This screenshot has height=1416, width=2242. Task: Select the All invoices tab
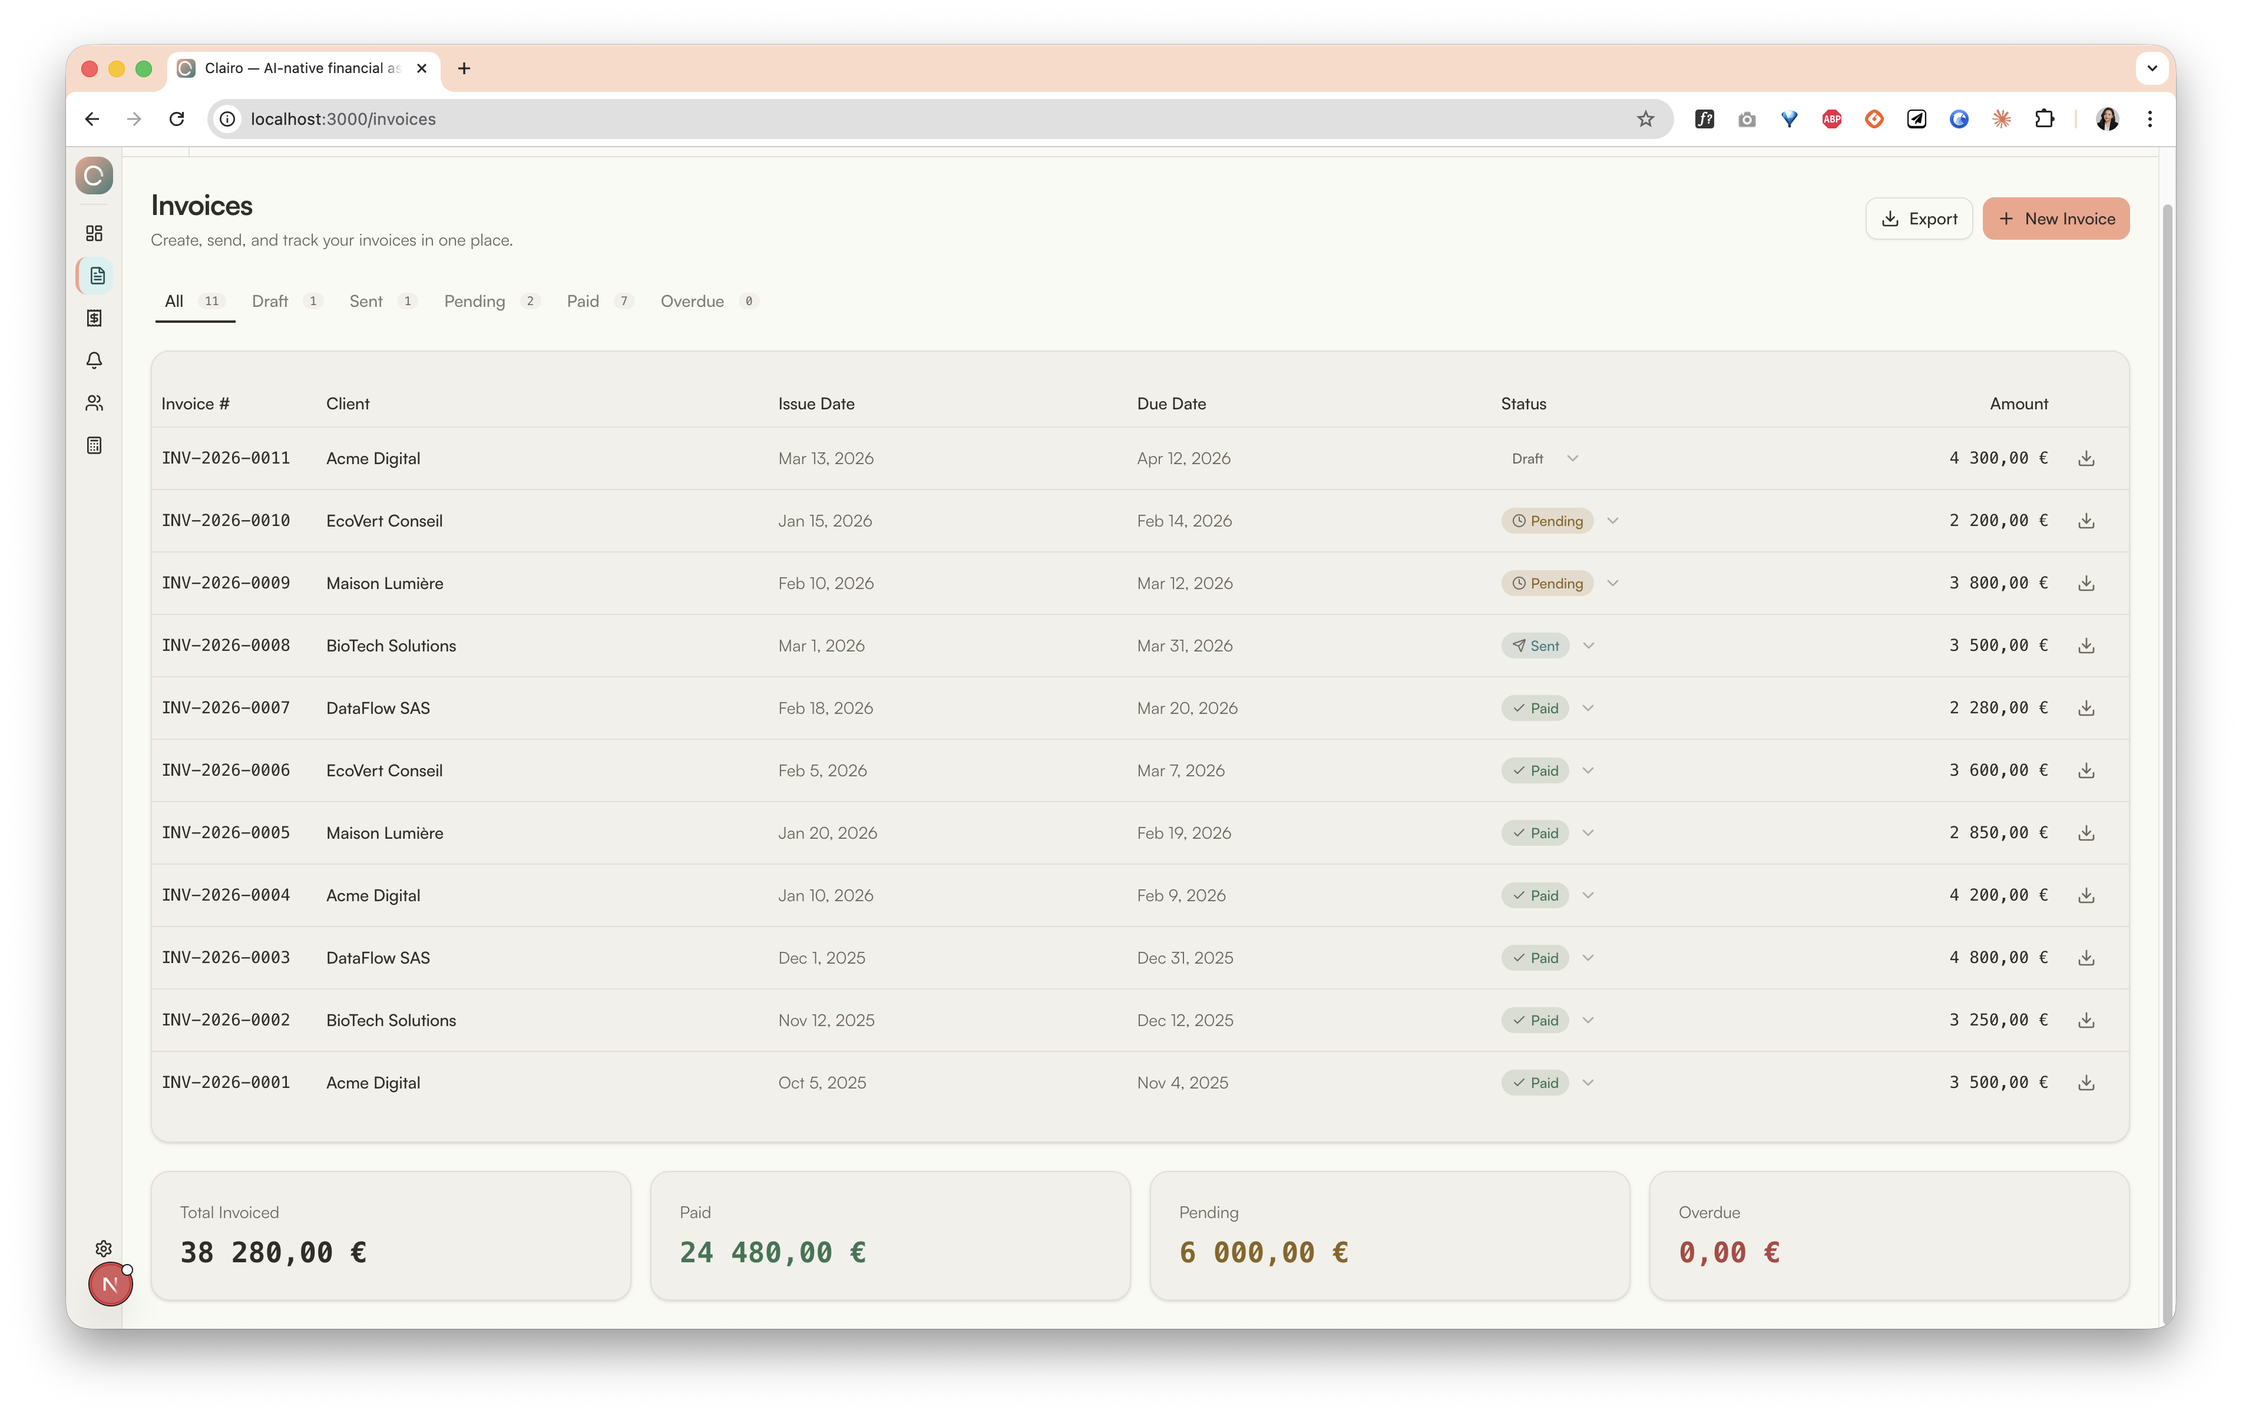[x=194, y=301]
